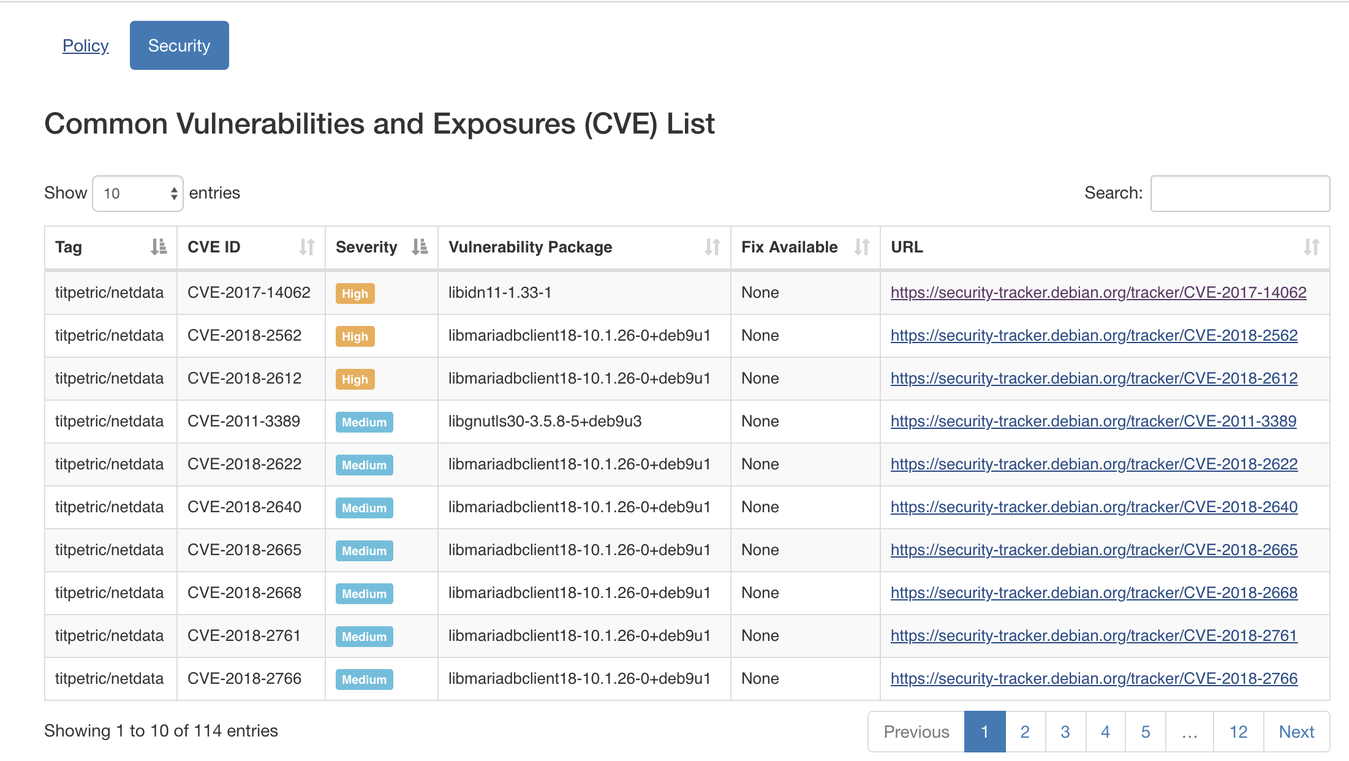The width and height of the screenshot is (1349, 761).
Task: Select the libidn11-1.33-1 package cell
Action: click(584, 293)
